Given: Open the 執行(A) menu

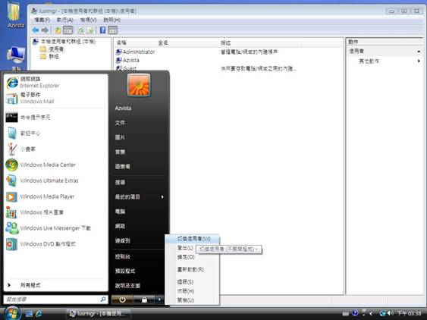Looking at the screenshot, I should click(x=64, y=20).
